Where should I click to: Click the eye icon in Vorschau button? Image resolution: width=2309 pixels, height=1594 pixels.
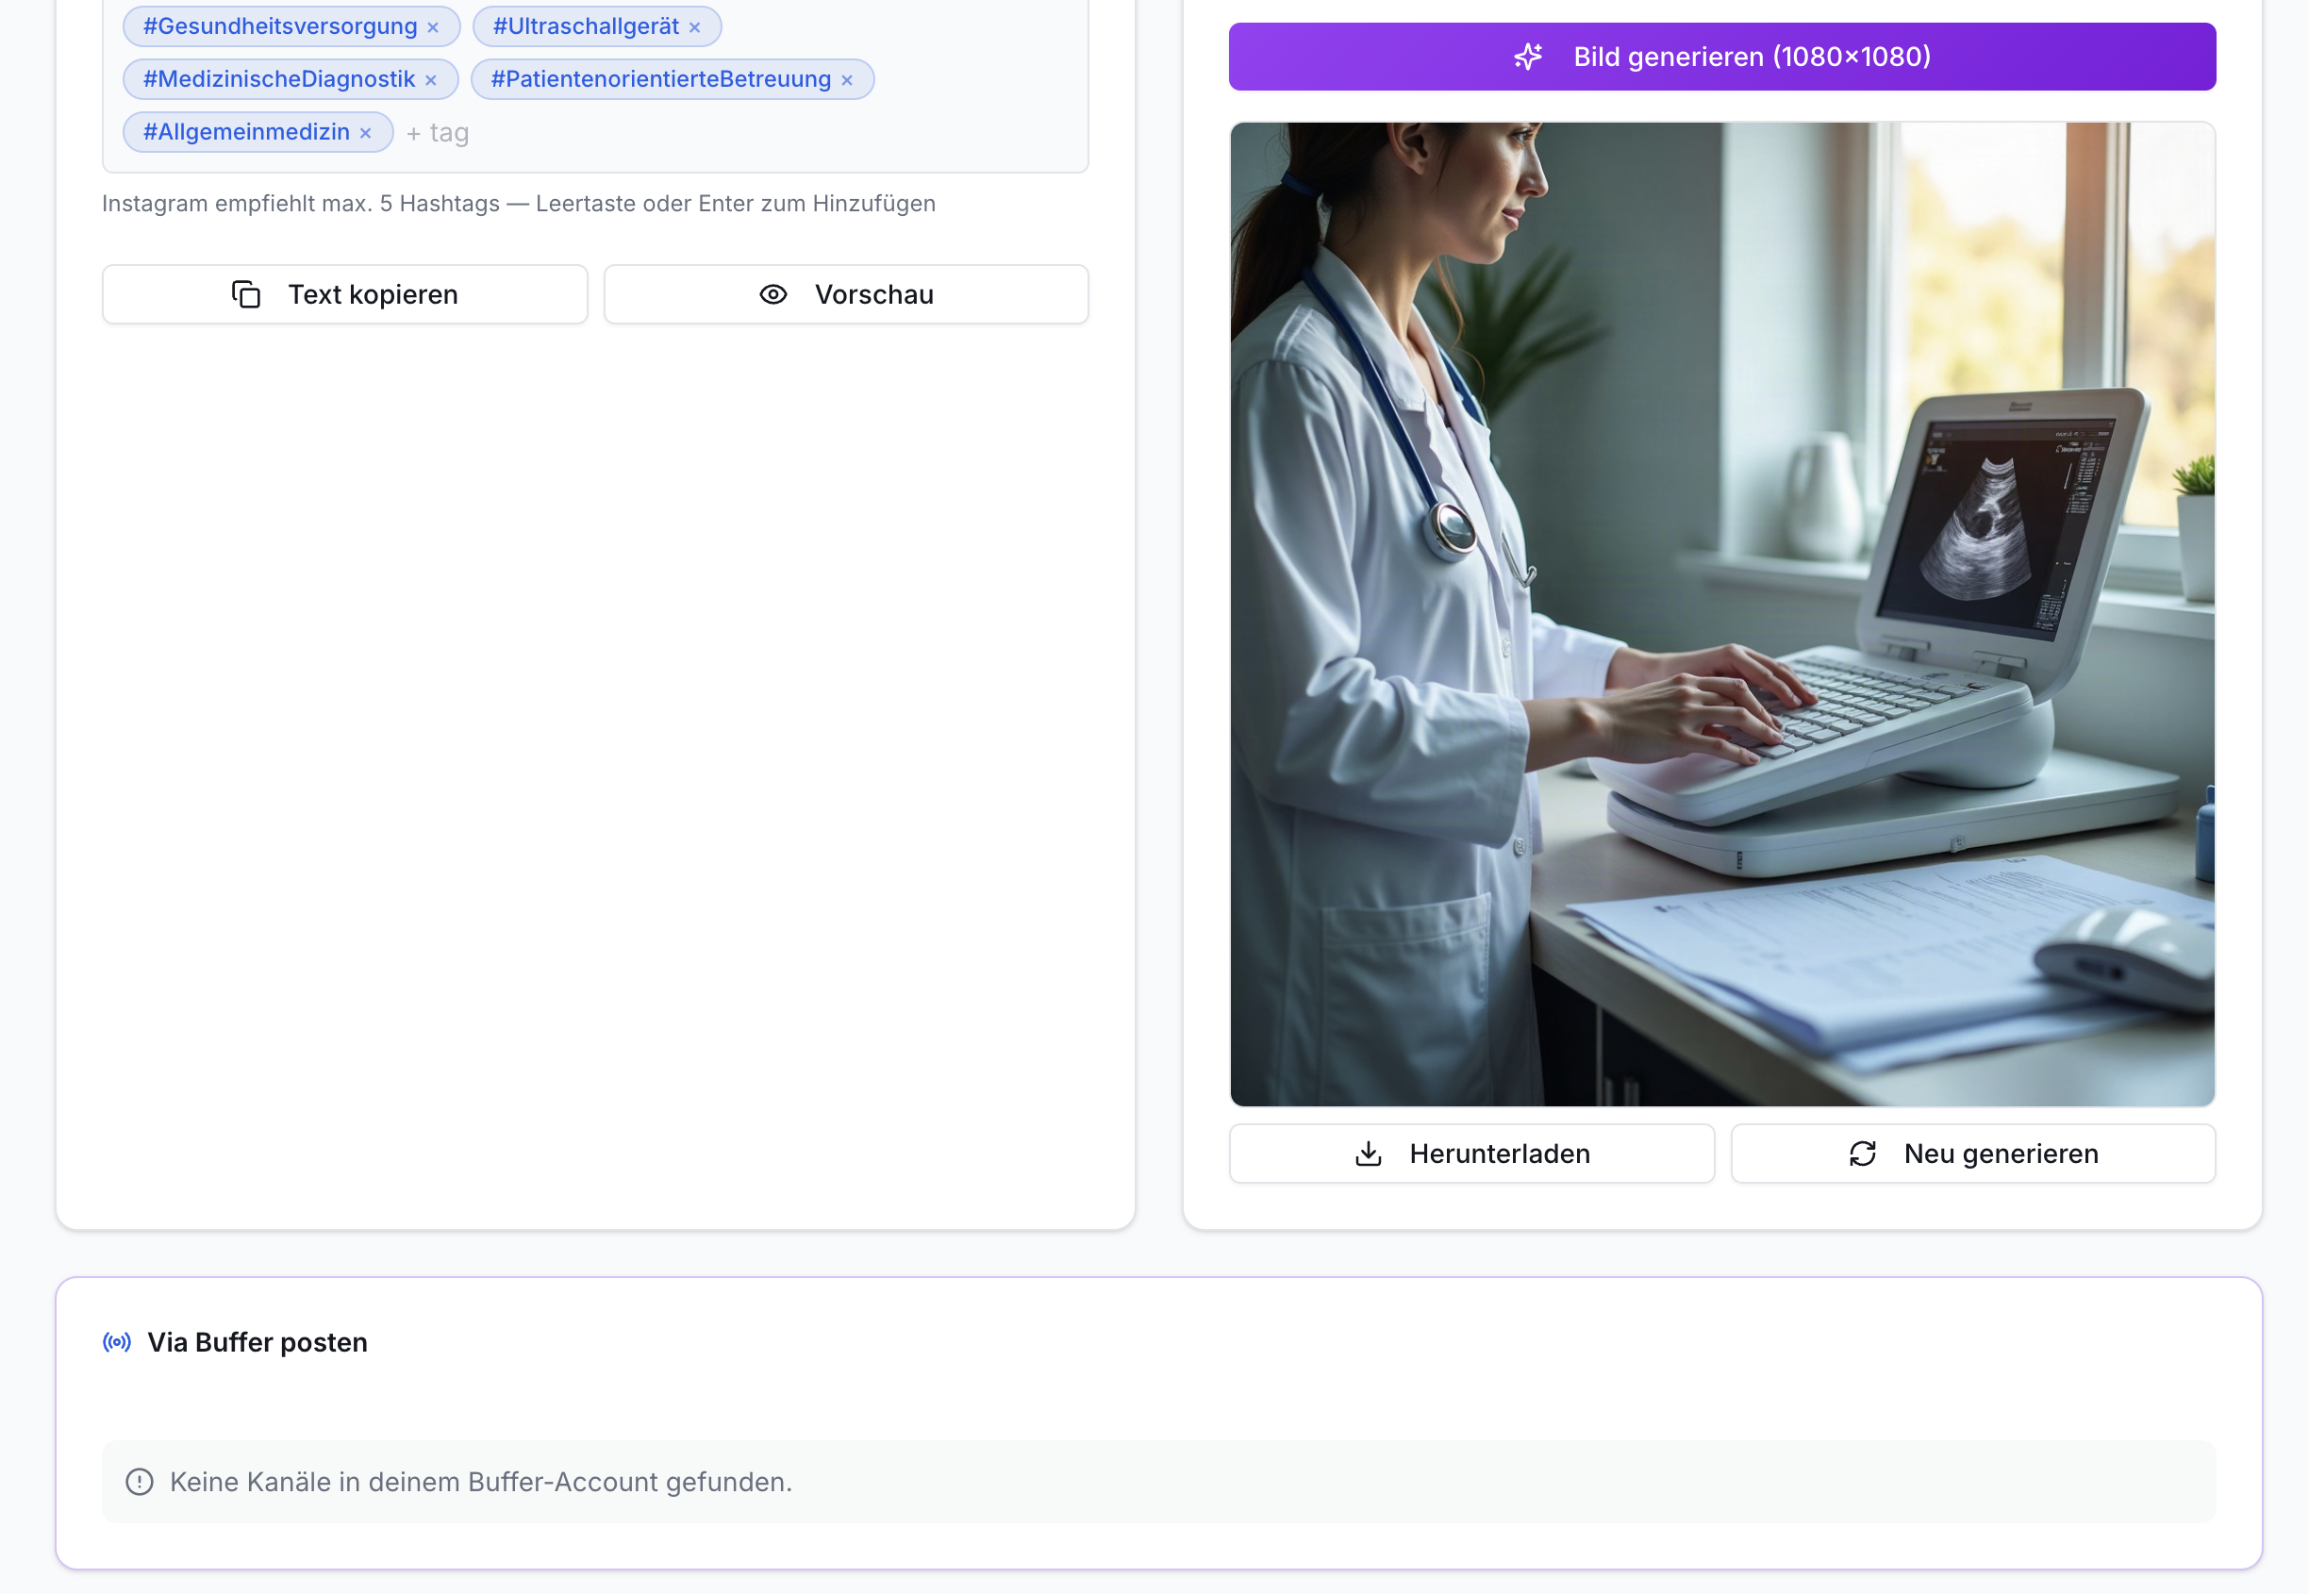[x=773, y=294]
